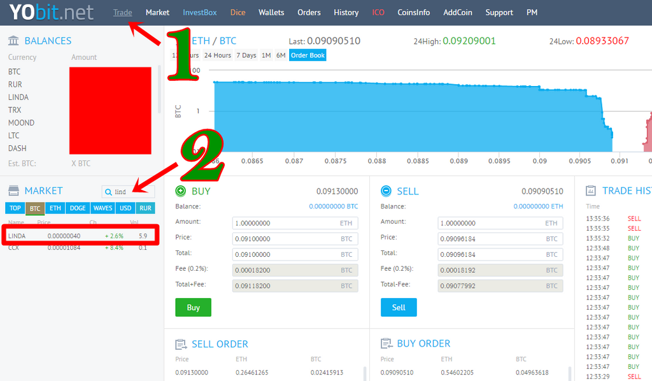Image resolution: width=652 pixels, height=381 pixels.
Task: Open the ICO page
Action: coord(378,13)
